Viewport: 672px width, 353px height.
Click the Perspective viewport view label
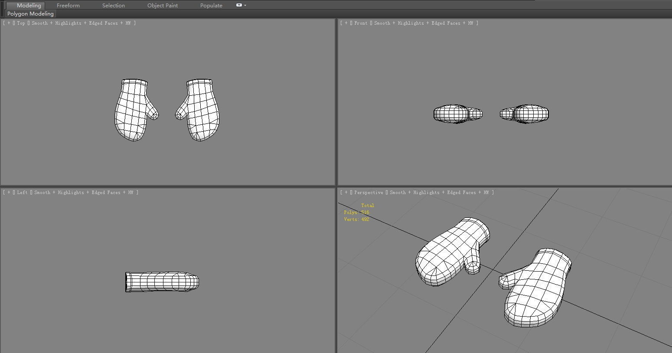(x=369, y=192)
